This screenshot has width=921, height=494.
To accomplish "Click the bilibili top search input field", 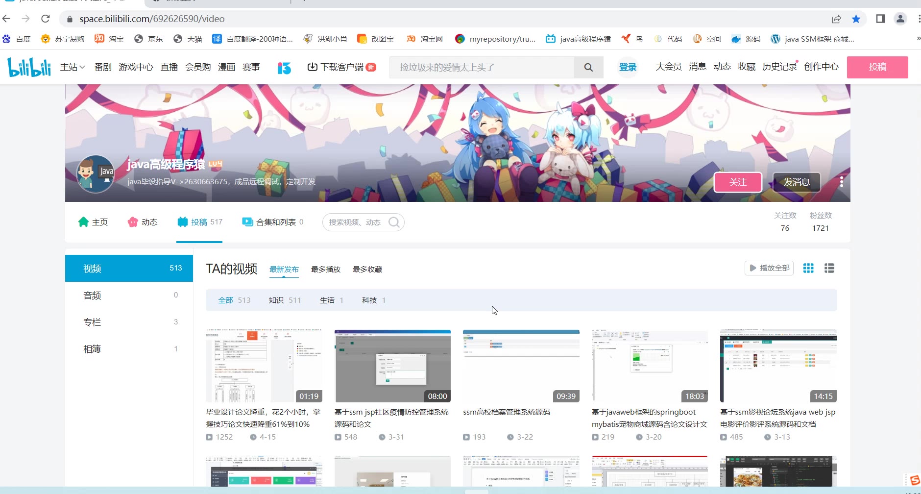I will (482, 67).
